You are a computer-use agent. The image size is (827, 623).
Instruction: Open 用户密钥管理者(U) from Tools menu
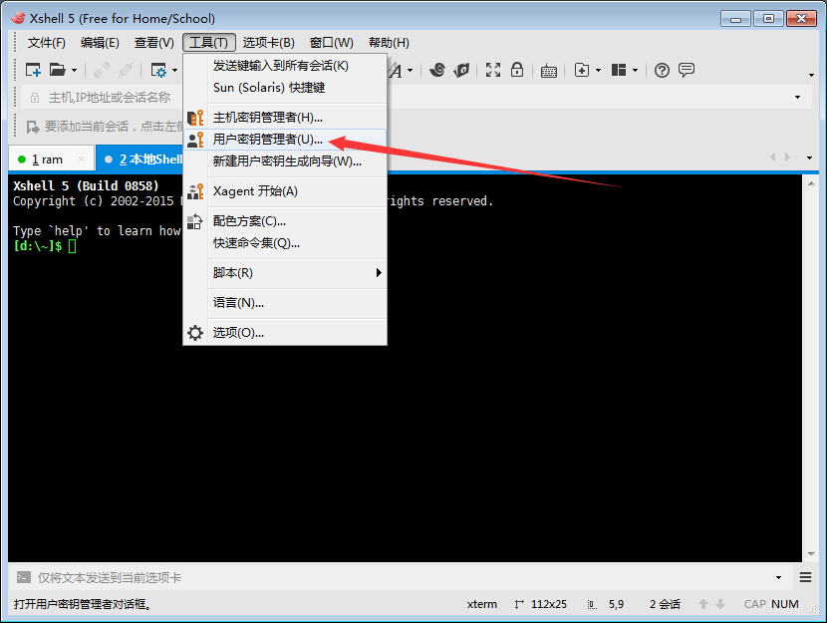pyautogui.click(x=285, y=140)
